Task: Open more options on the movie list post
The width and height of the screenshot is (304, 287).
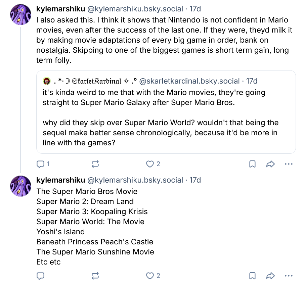Action: pyautogui.click(x=289, y=276)
